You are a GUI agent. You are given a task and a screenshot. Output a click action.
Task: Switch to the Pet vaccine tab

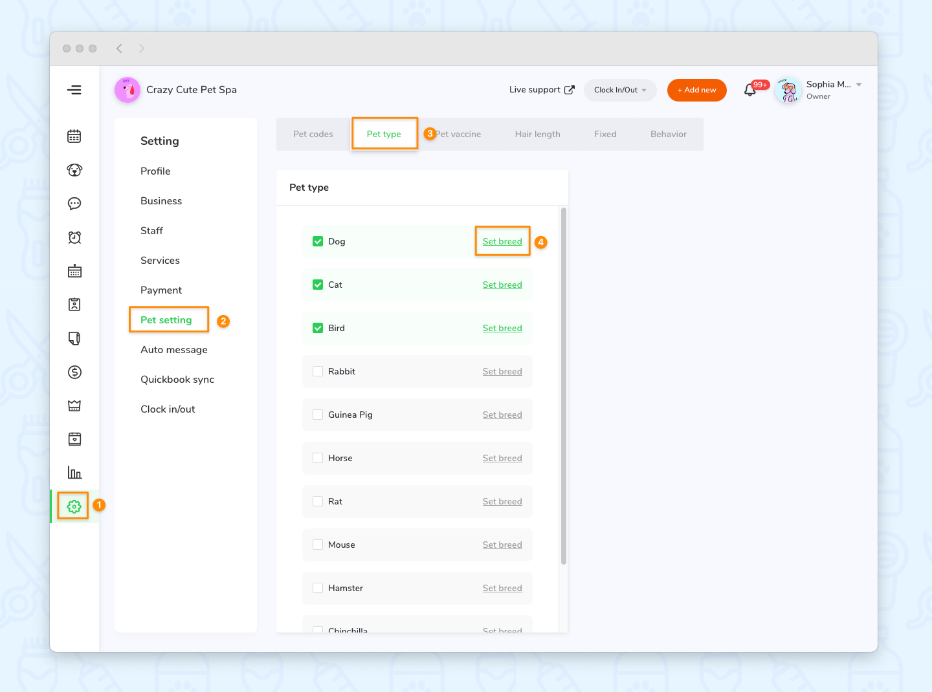tap(458, 134)
